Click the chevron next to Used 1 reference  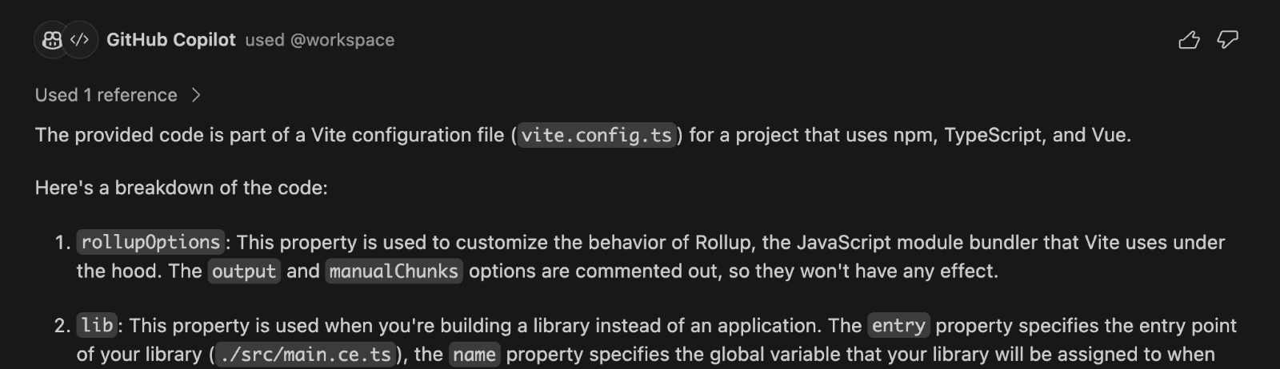[196, 95]
